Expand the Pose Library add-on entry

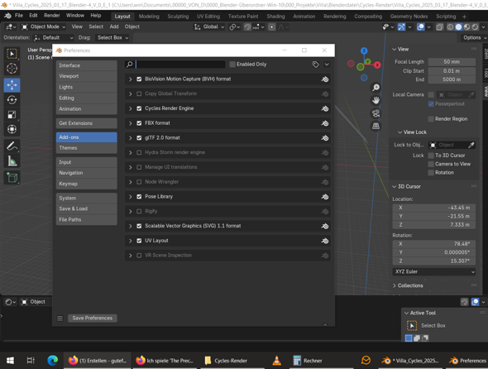[131, 197]
